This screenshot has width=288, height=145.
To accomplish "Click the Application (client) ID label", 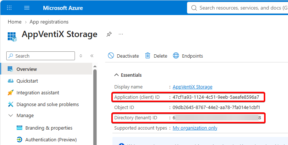I will coord(137,97).
